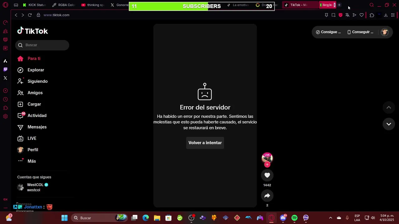
Task: Go to the previous video arrow
Action: [389, 108]
